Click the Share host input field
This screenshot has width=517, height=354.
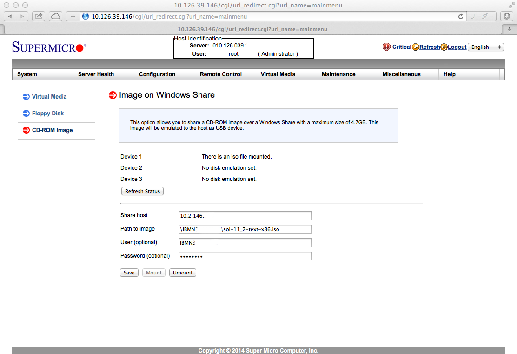pos(245,215)
